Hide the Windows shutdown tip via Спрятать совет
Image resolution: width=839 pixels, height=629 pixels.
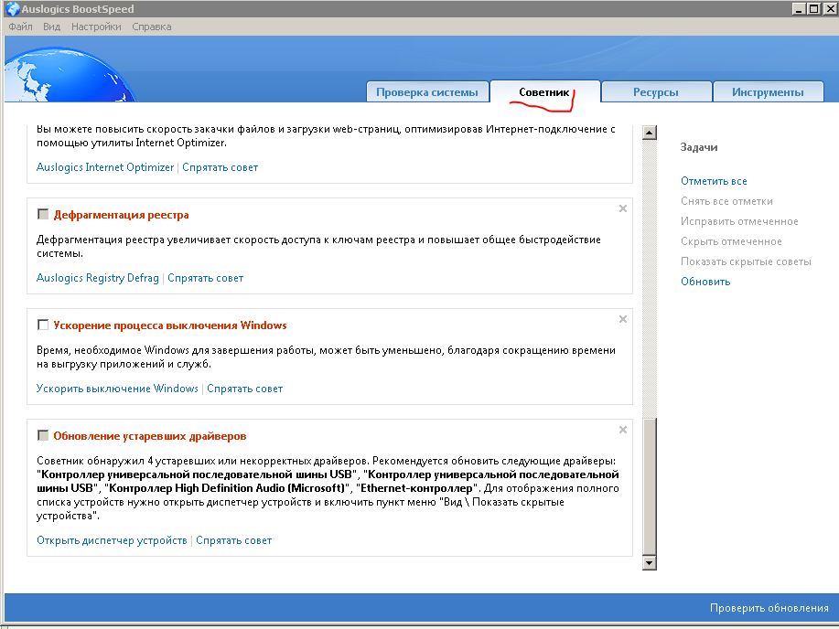pyautogui.click(x=244, y=389)
